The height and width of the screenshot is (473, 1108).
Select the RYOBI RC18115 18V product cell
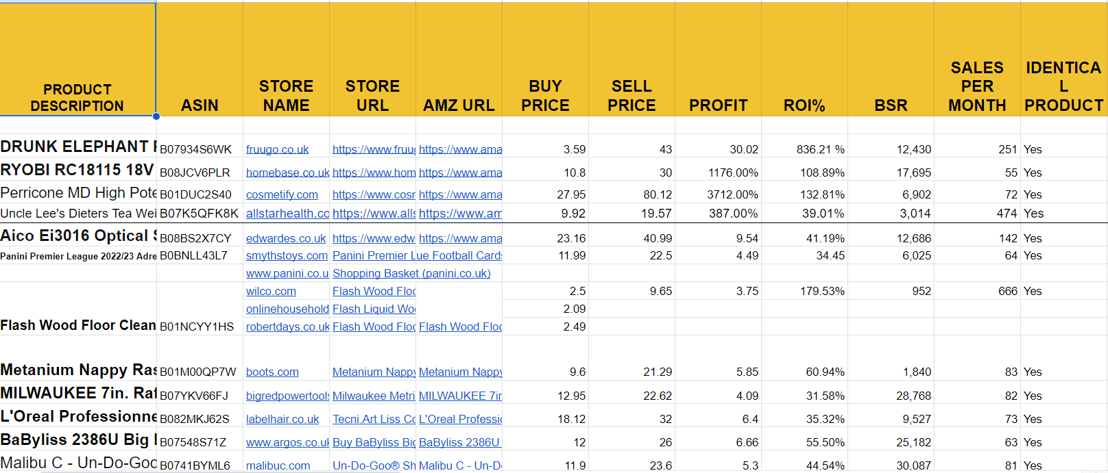[78, 170]
